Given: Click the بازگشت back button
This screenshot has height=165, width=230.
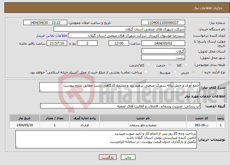Looking at the screenshot, I should tap(108, 157).
